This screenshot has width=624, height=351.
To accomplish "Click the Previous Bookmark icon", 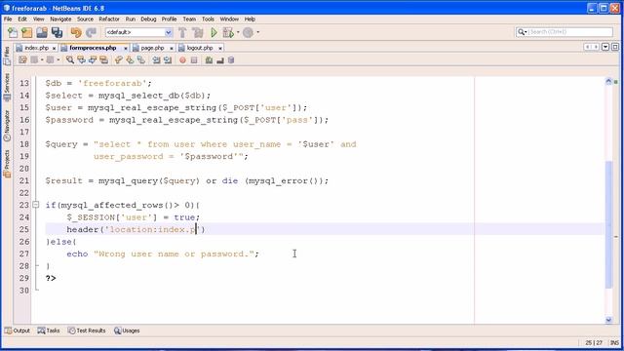I will (x=118, y=60).
